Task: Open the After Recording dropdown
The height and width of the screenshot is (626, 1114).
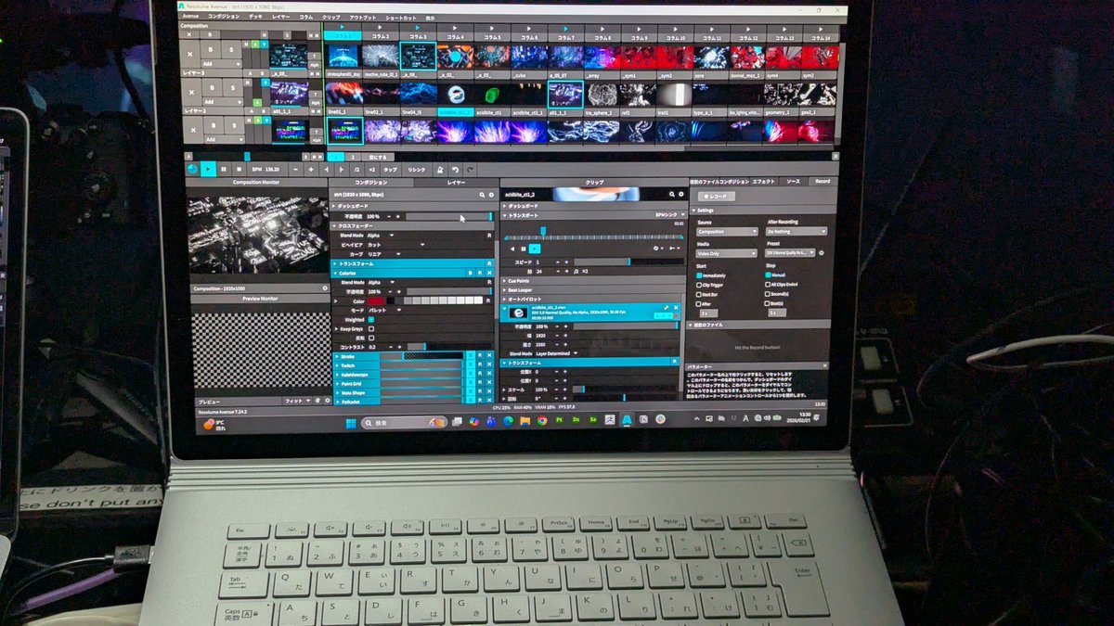Action: [797, 231]
